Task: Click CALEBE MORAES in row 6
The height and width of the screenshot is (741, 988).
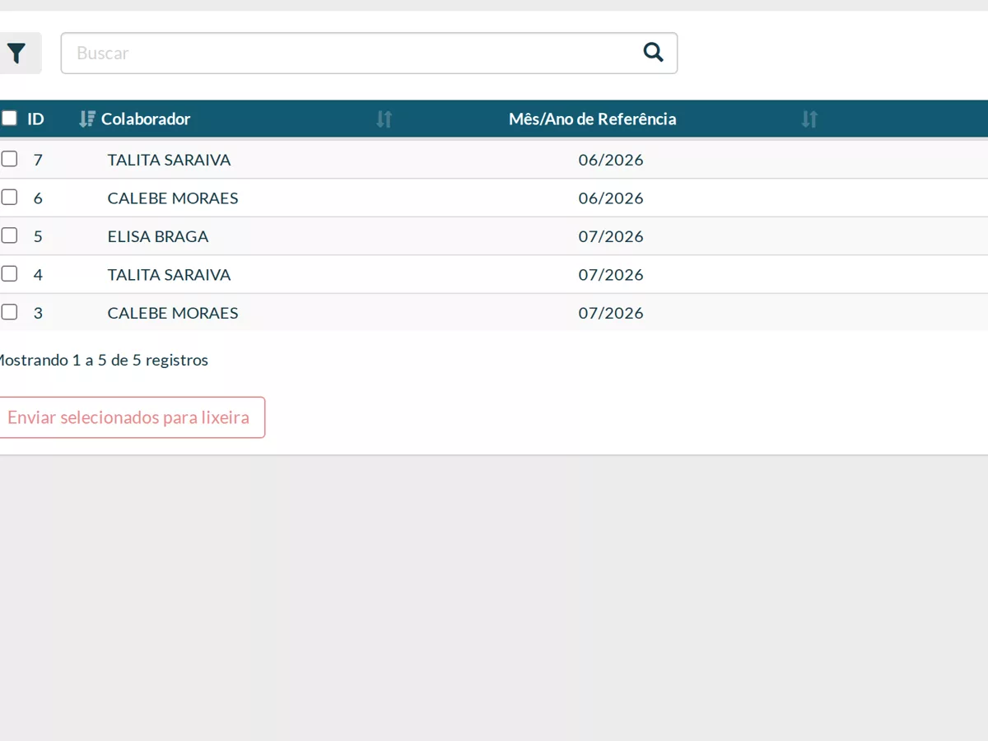Action: (173, 198)
